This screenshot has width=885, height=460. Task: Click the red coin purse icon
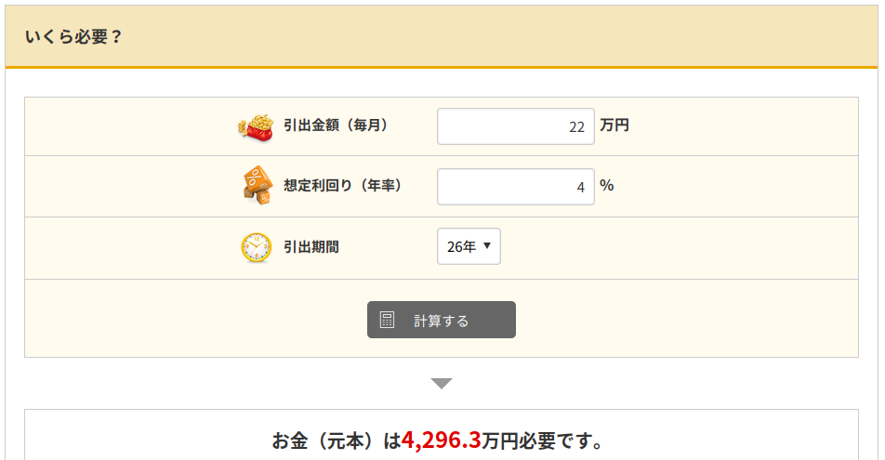coord(256,127)
